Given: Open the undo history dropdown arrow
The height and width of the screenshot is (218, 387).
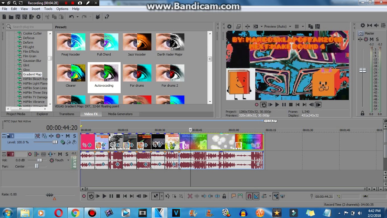Looking at the screenshot, I should tap(77, 17).
